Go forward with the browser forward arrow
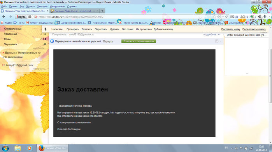272x152 pixels. coord(11,17)
